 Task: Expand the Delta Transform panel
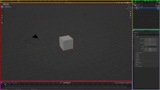[139, 53]
